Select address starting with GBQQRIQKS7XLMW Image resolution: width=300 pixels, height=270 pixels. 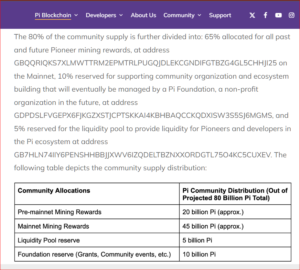[x=145, y=63]
